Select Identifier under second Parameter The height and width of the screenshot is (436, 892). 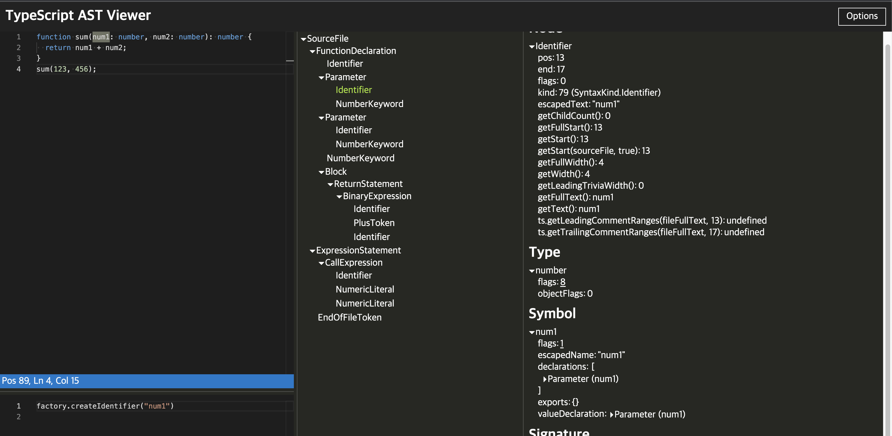coord(354,130)
